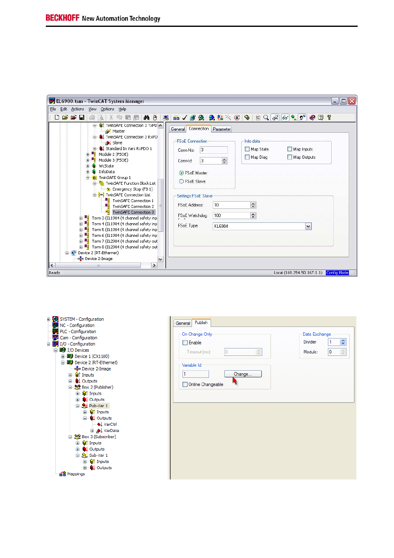The width and height of the screenshot is (394, 558).
Task: Expand the Device 1 (CX1100) node
Action: click(x=63, y=356)
